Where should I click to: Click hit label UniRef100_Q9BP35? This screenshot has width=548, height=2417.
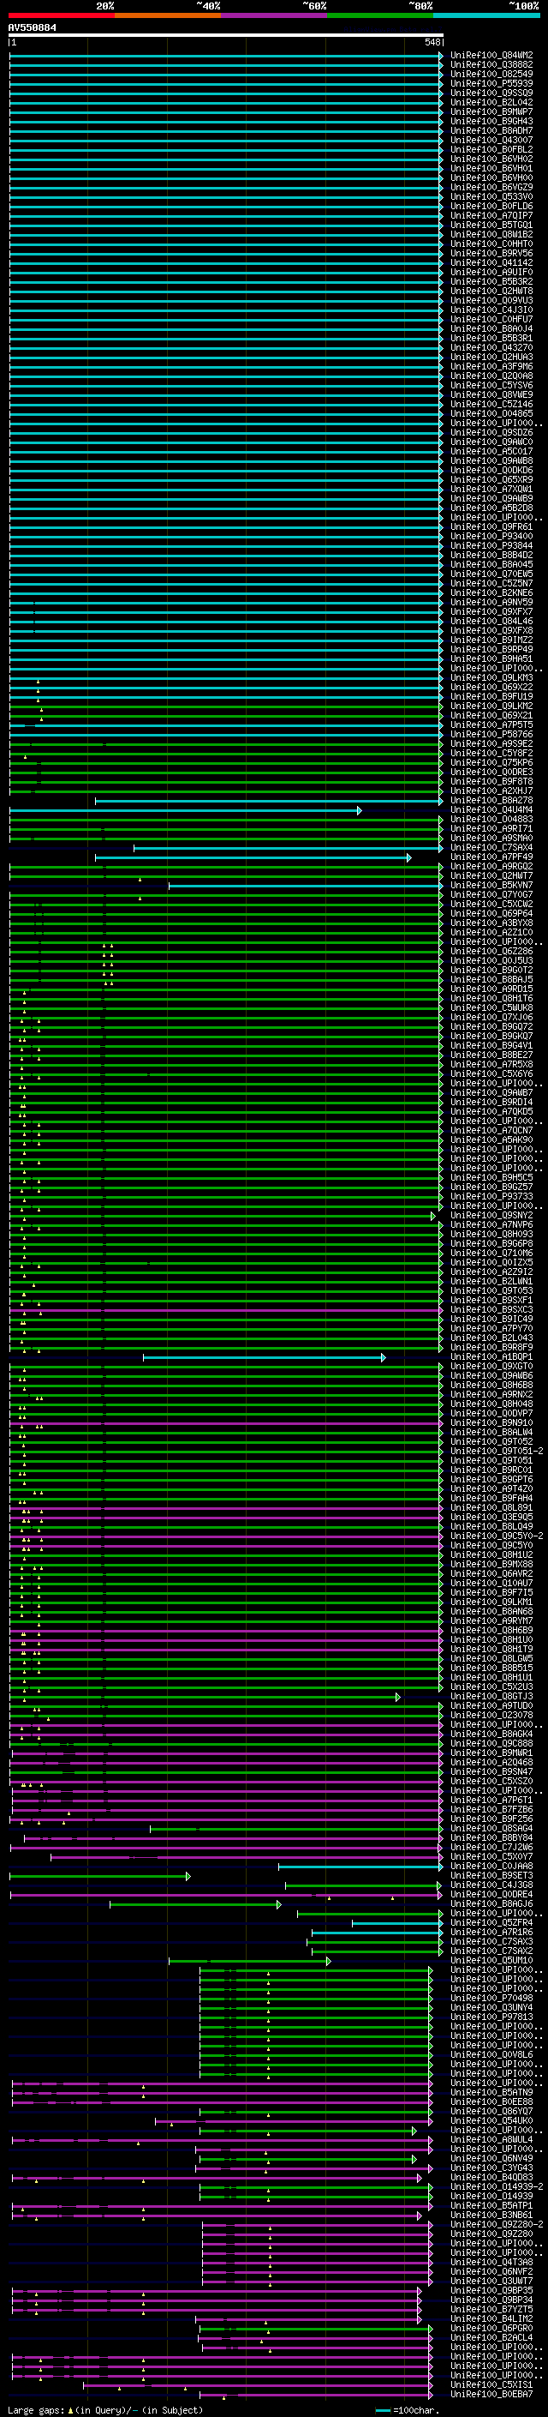point(491,2290)
